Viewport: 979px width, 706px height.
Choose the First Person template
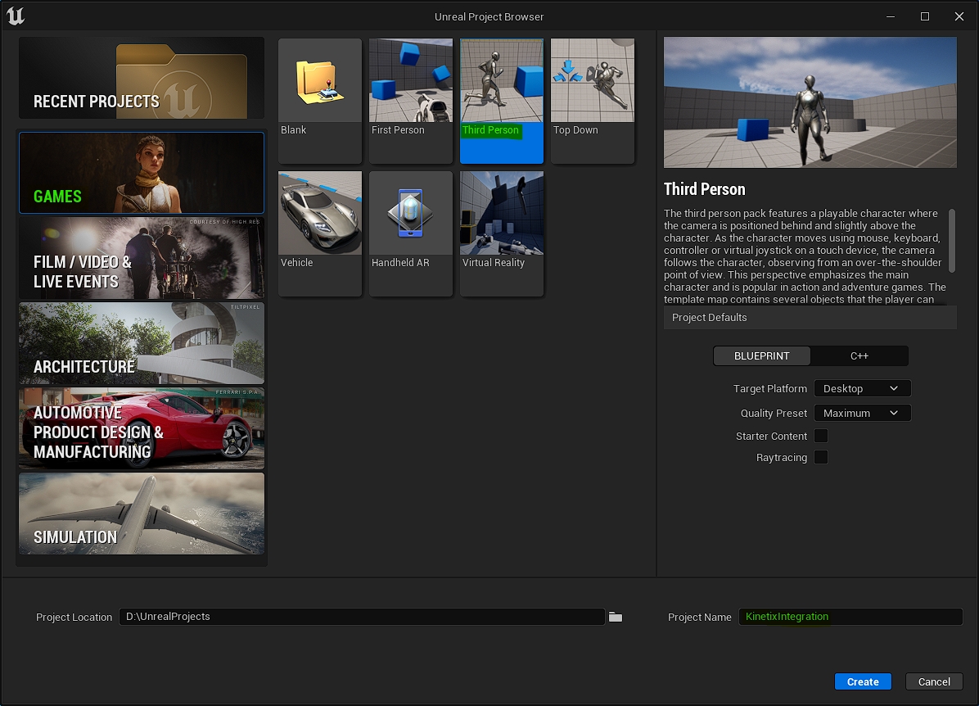coord(410,100)
